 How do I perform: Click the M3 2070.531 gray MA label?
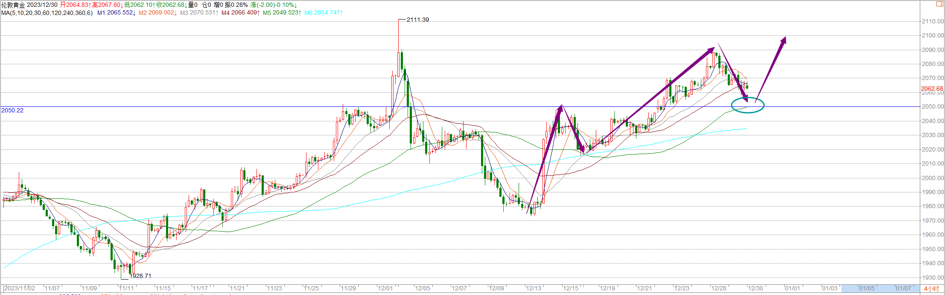coord(199,13)
